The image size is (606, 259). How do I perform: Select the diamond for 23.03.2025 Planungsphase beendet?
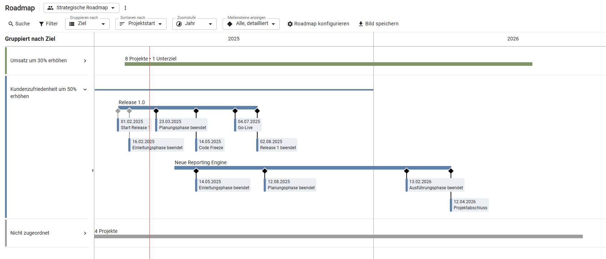tap(156, 111)
